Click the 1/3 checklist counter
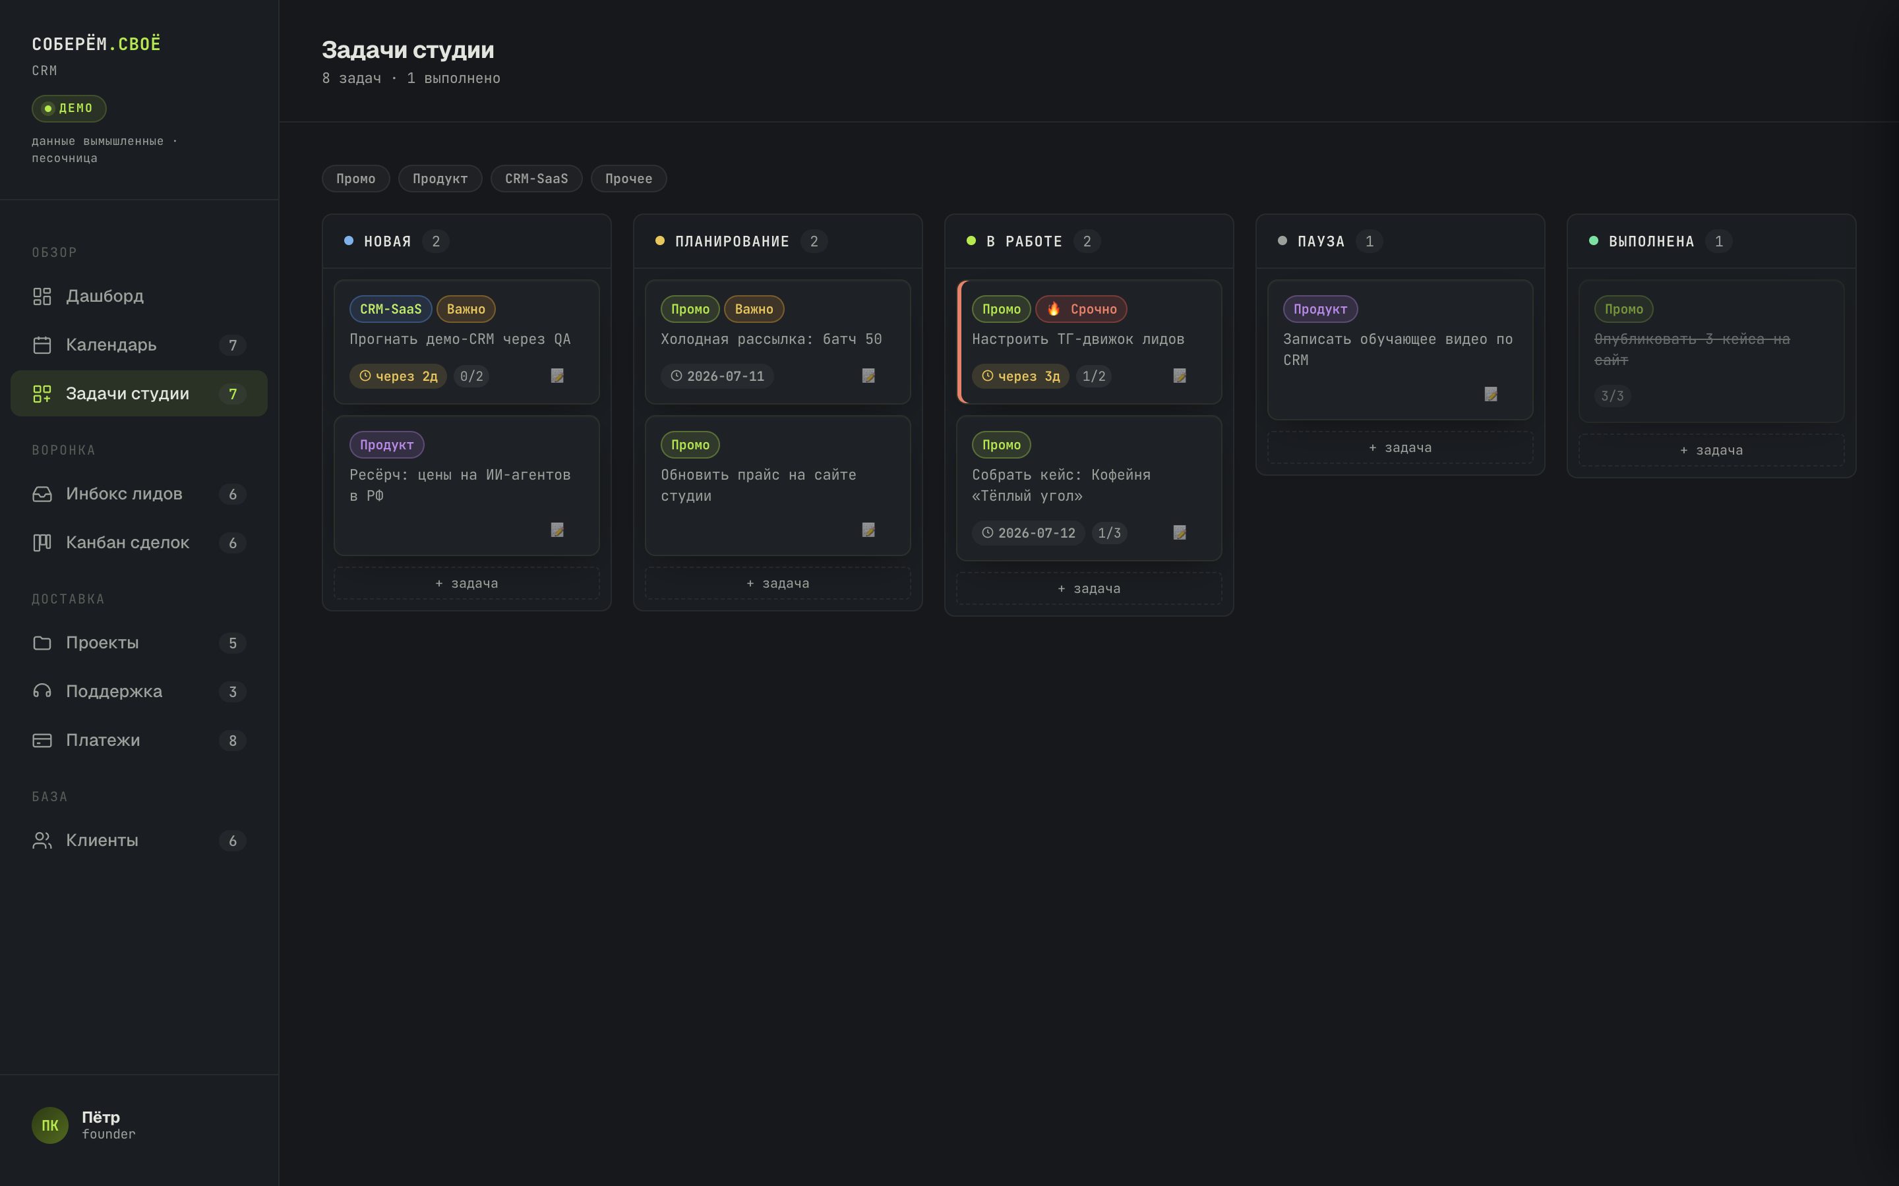 point(1110,534)
